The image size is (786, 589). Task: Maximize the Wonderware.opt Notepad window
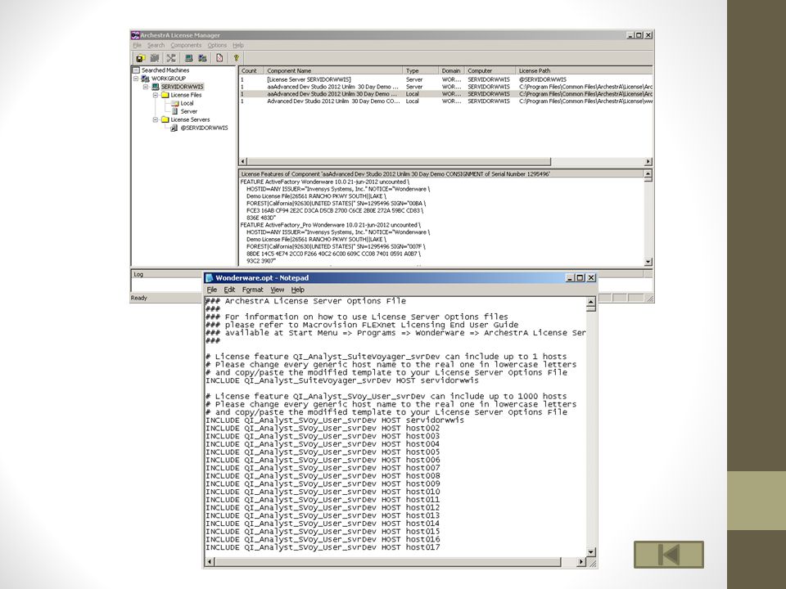[x=580, y=277]
